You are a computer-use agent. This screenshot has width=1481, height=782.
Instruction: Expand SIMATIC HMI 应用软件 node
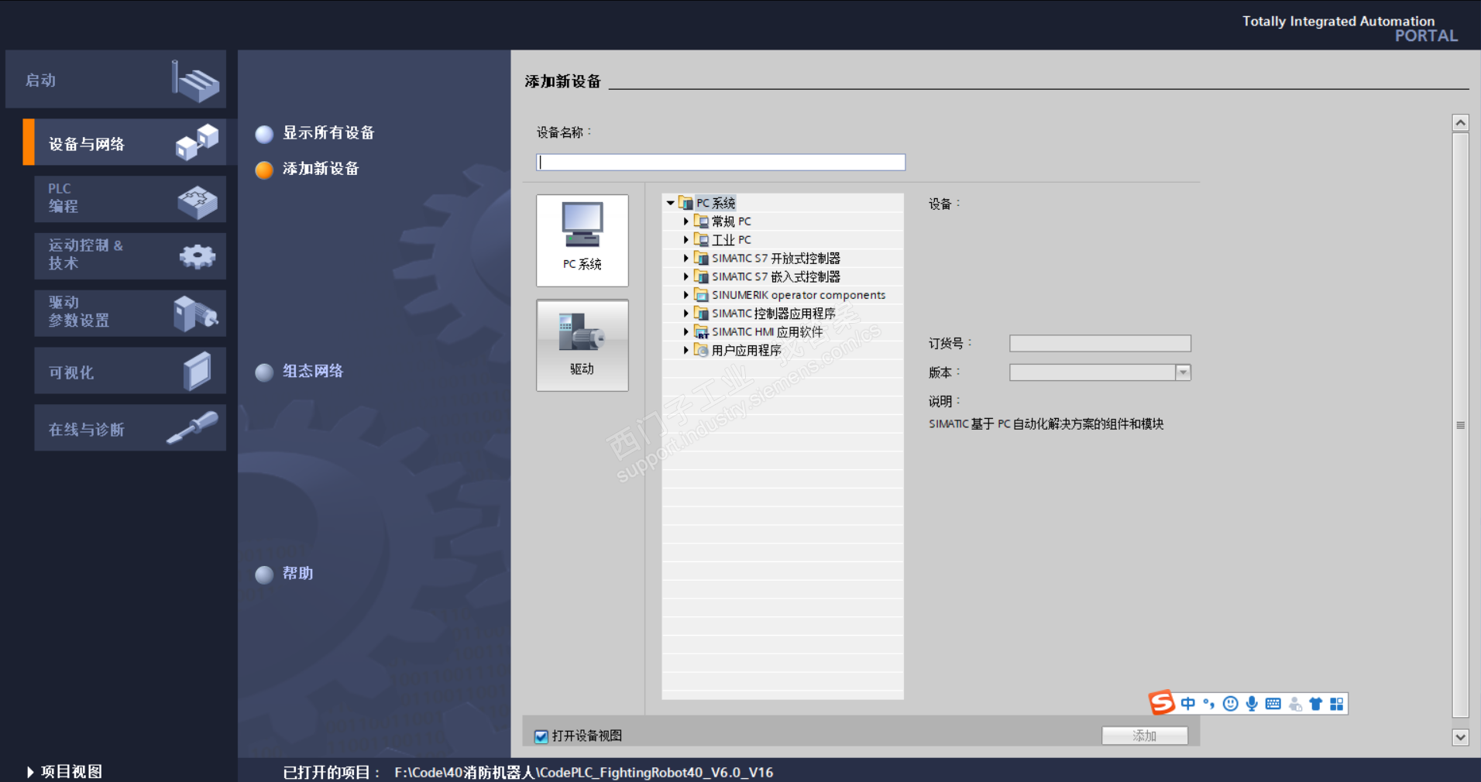[686, 332]
